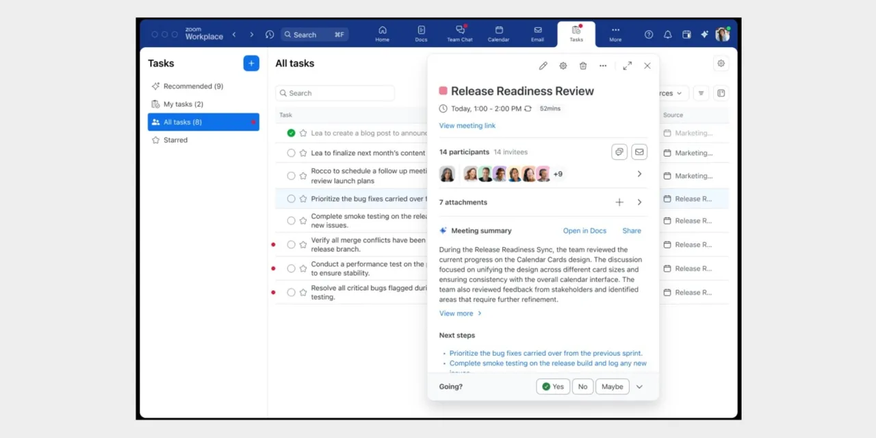Open the Going response options dropdown arrow
This screenshot has height=438, width=876.
pos(639,387)
